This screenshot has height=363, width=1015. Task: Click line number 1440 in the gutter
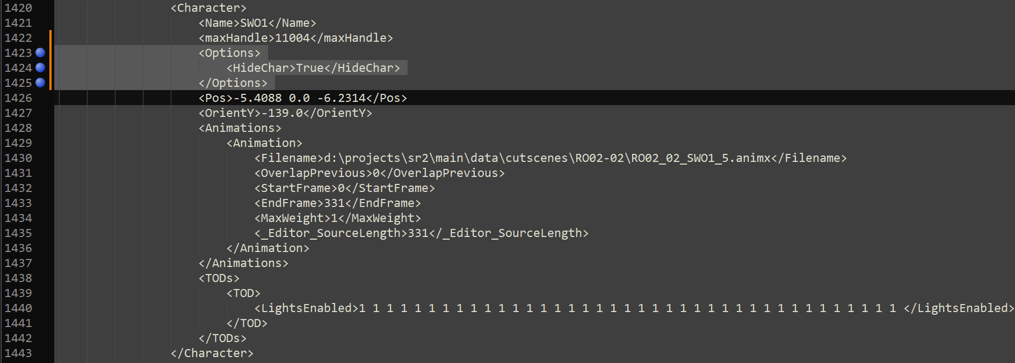pos(18,308)
